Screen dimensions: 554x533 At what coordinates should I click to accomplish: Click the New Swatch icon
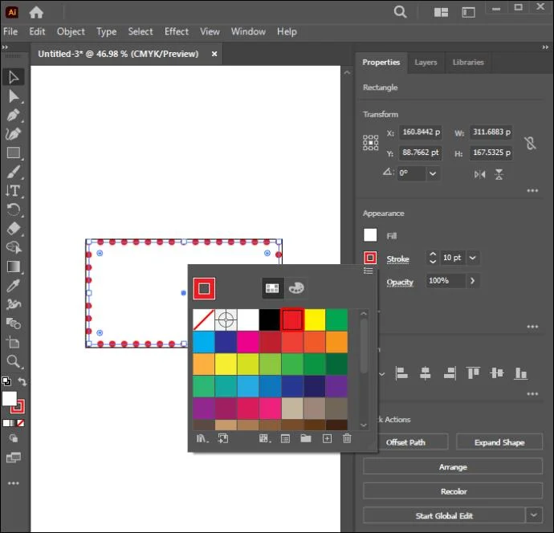pyautogui.click(x=327, y=439)
